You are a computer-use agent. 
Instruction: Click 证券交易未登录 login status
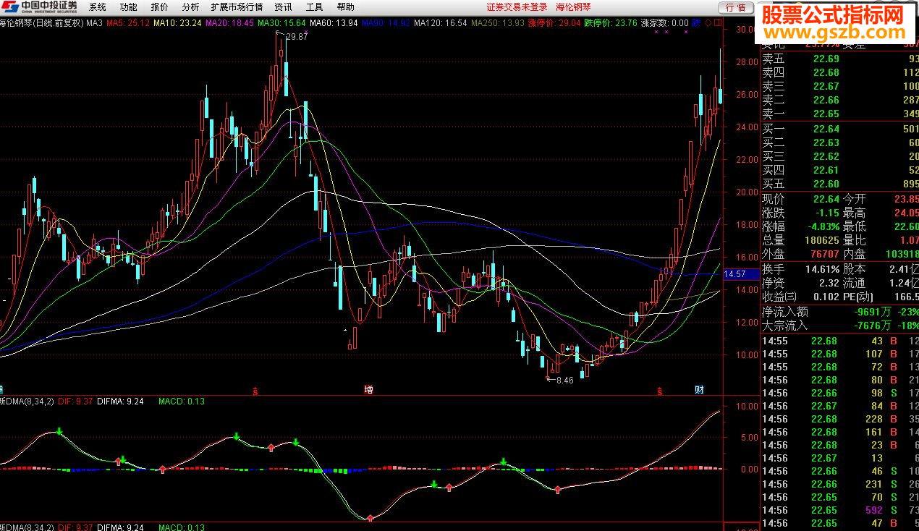tap(517, 7)
